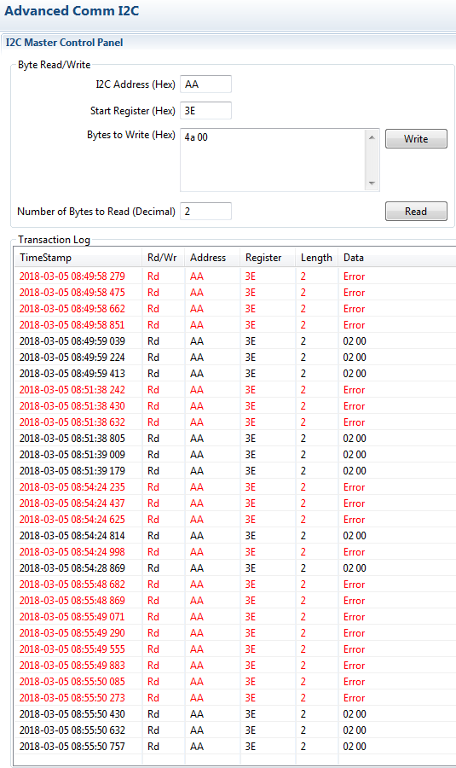Select the Start Register (Hex) field
This screenshot has height=768, width=456.
(205, 111)
